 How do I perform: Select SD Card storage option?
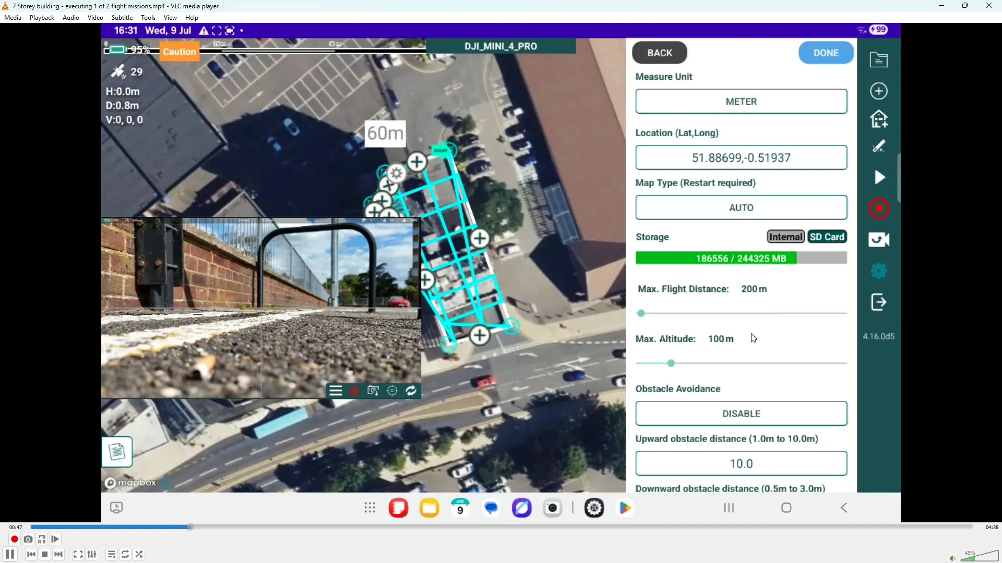pos(827,237)
